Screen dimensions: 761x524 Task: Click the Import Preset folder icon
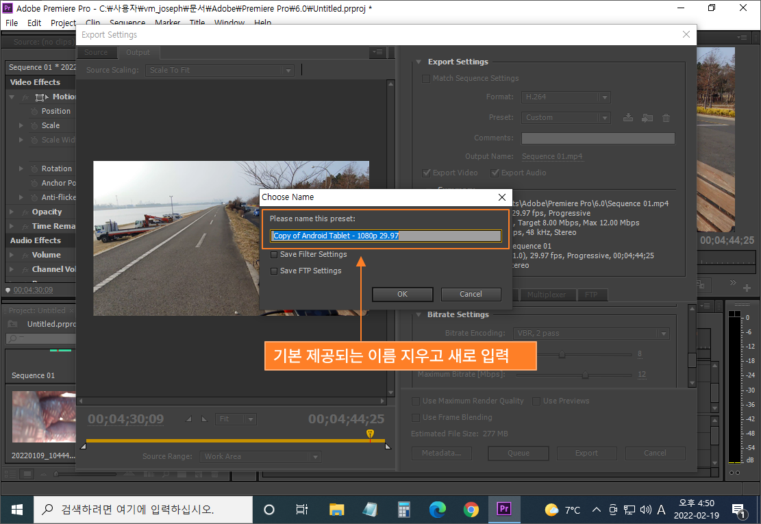point(647,118)
